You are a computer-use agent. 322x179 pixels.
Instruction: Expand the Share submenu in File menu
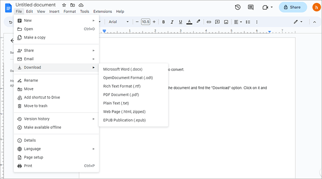[56, 50]
